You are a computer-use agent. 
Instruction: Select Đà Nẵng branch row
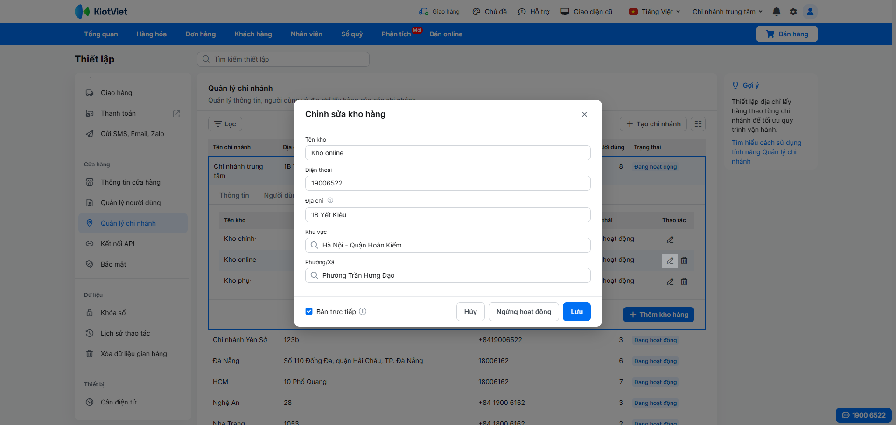click(457, 361)
